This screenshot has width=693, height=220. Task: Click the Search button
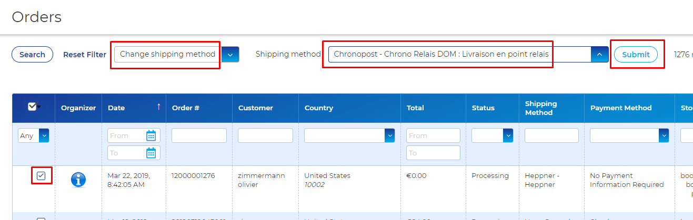click(x=32, y=55)
